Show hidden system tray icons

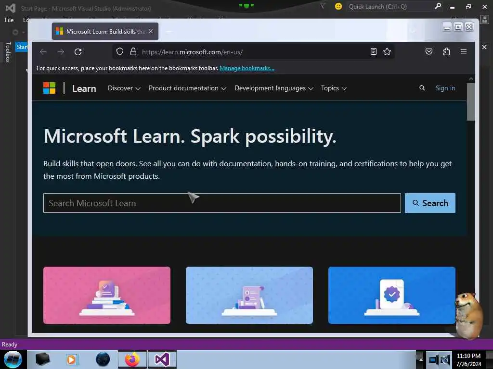click(x=421, y=359)
